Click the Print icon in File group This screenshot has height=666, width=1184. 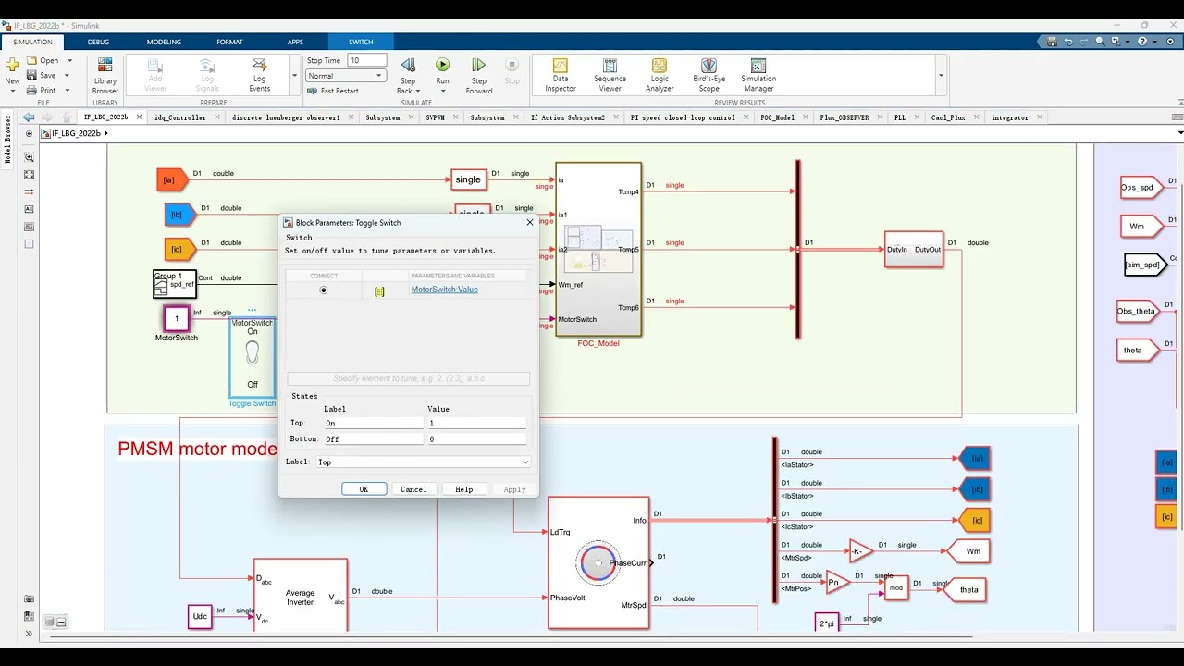(x=31, y=90)
